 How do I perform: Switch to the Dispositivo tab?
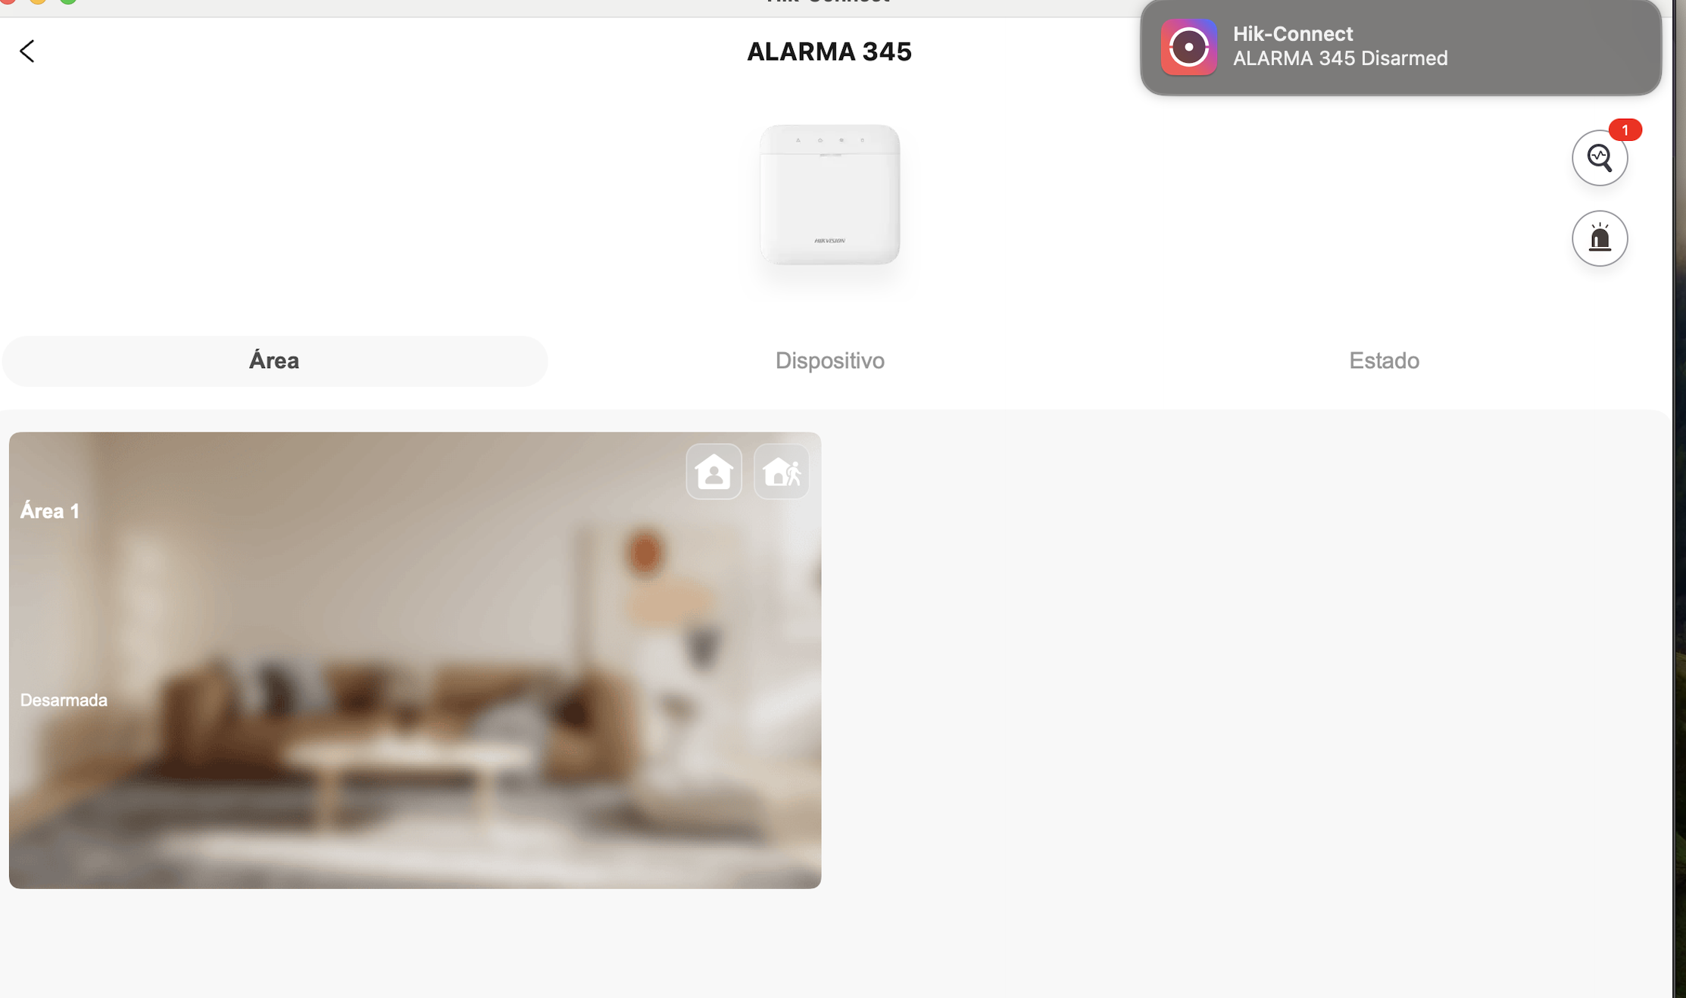click(829, 361)
